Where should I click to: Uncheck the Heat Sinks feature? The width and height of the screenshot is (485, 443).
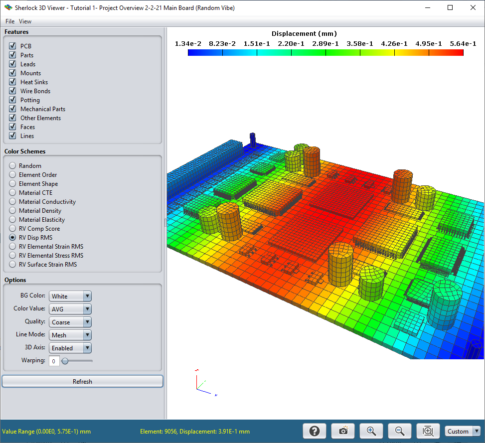pos(13,82)
